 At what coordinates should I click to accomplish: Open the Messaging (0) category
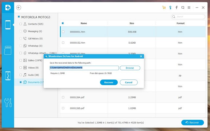pyautogui.click(x=35, y=31)
